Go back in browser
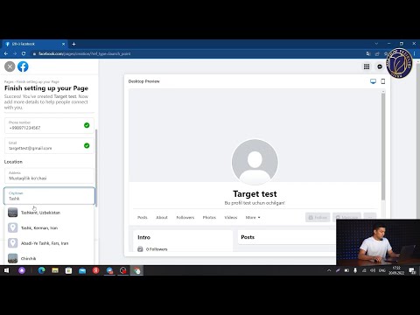The image size is (420, 315). 6,53
